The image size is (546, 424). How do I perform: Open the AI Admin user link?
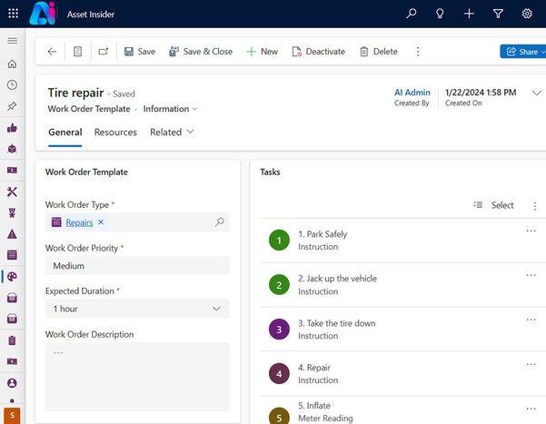[x=412, y=93]
